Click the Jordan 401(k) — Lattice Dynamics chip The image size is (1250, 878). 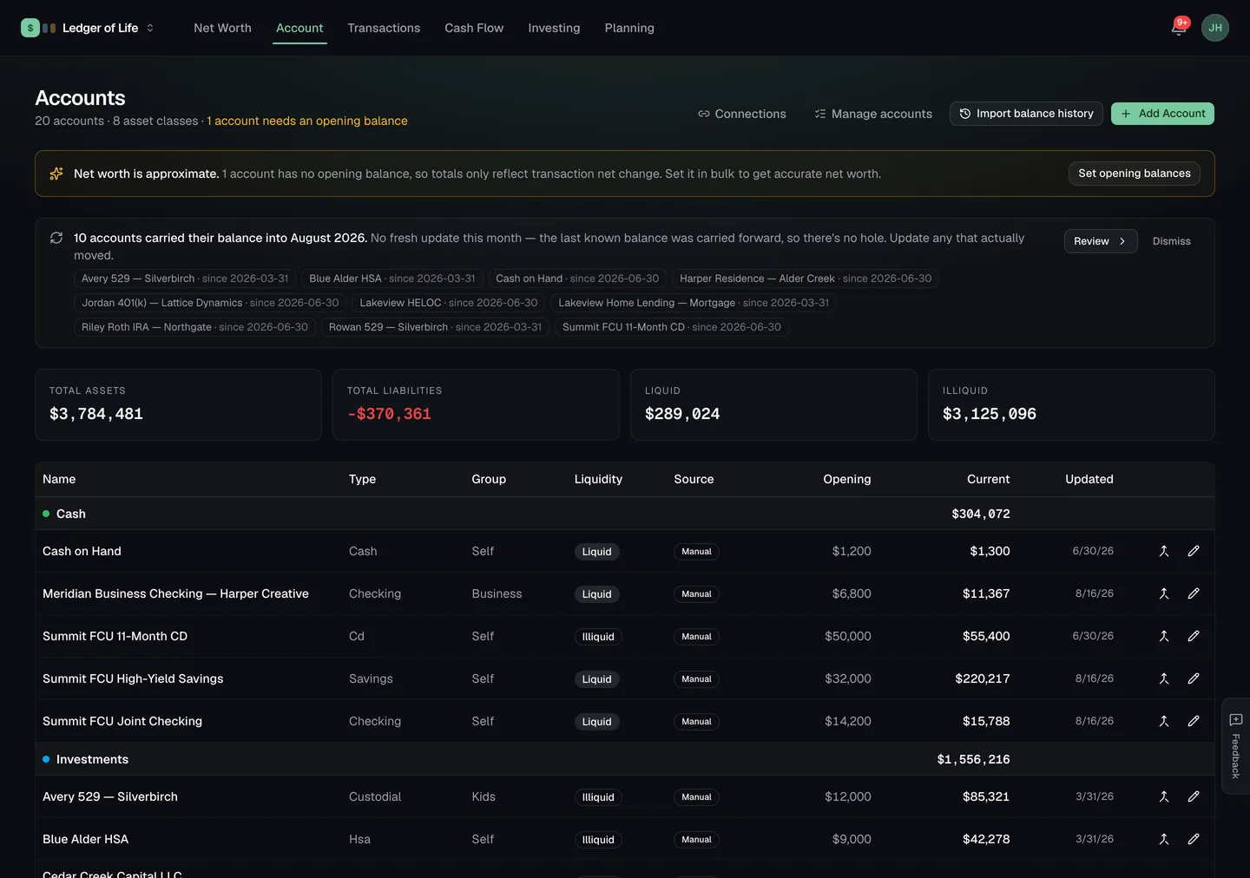point(210,303)
